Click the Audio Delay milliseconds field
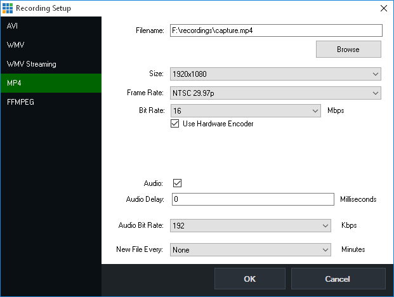 (x=252, y=199)
